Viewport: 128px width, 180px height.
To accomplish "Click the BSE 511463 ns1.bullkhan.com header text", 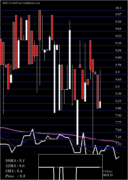I will click(21, 3).
